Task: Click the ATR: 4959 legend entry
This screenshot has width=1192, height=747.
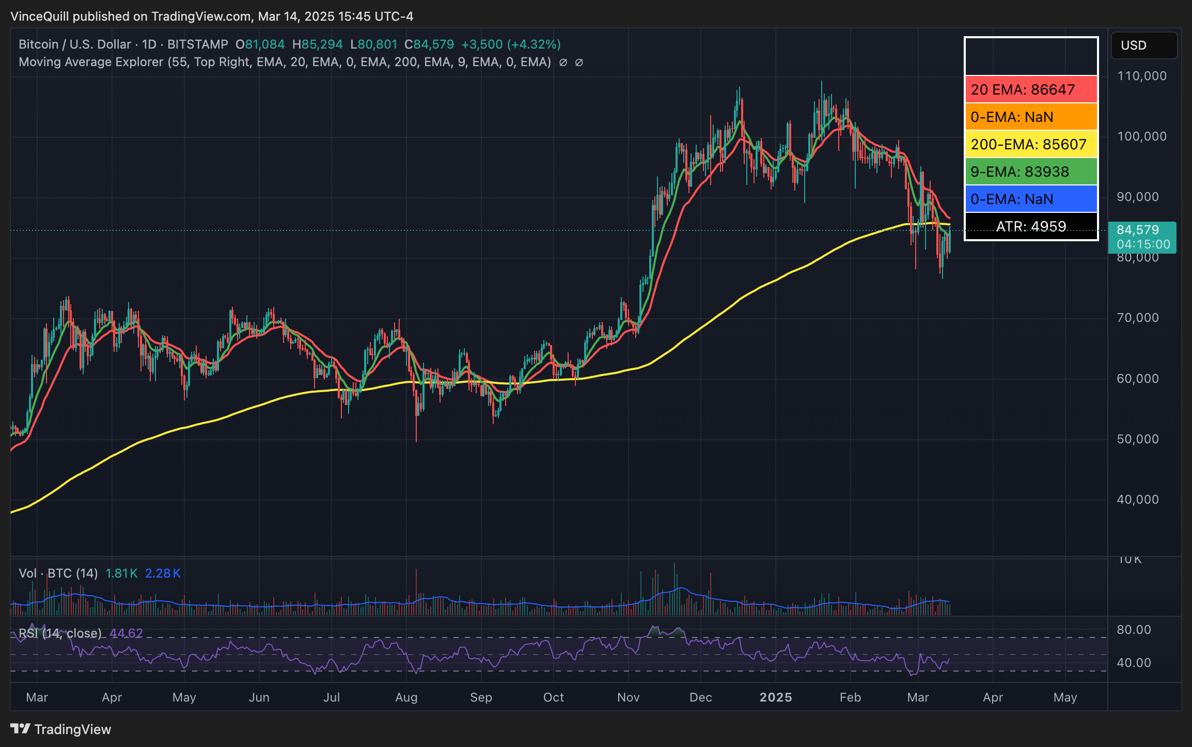Action: click(x=1030, y=226)
